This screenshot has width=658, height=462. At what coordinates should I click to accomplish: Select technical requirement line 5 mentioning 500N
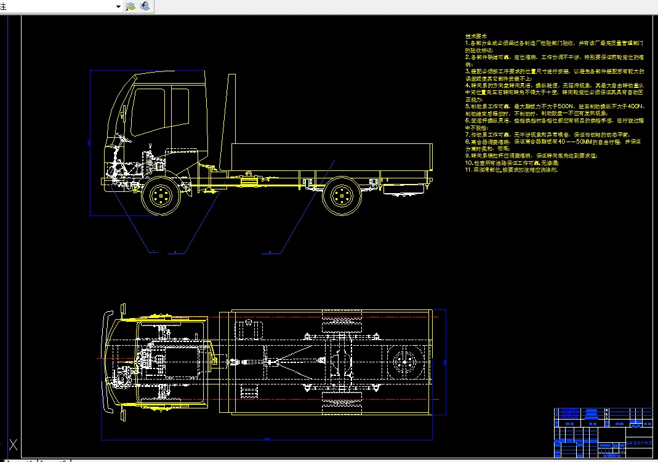[555, 110]
